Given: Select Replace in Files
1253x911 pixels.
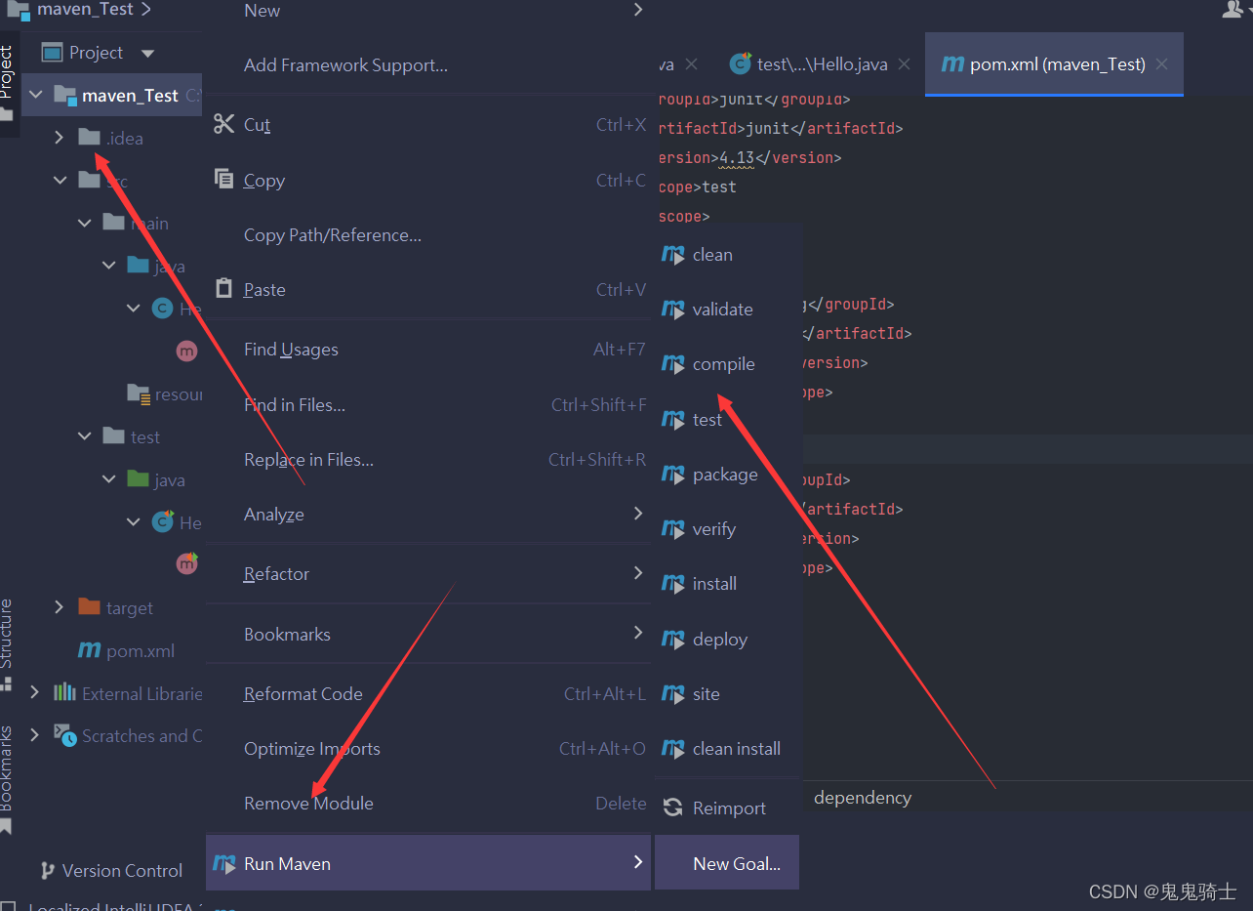Looking at the screenshot, I should [x=428, y=460].
